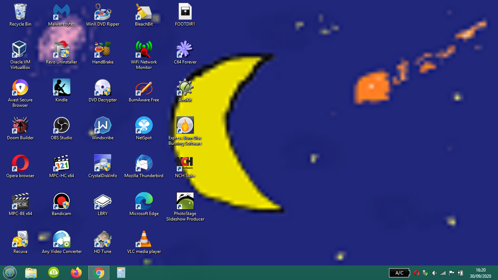Viewport: 498px width, 280px height.
Task: Launch Microsoft Edge shortcut
Action: point(144,201)
